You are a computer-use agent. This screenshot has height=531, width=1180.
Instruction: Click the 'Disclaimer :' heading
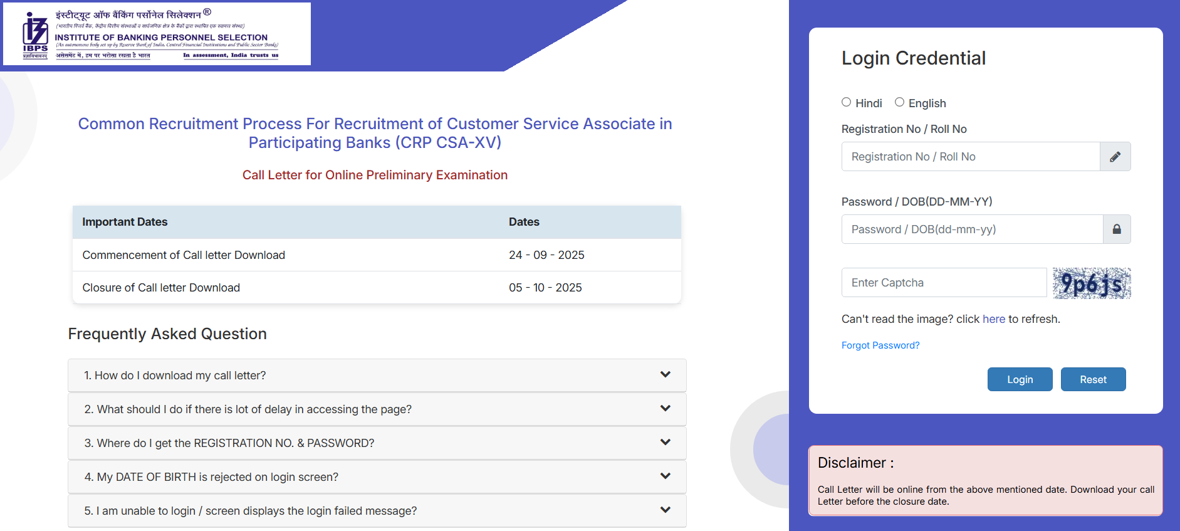(x=855, y=463)
